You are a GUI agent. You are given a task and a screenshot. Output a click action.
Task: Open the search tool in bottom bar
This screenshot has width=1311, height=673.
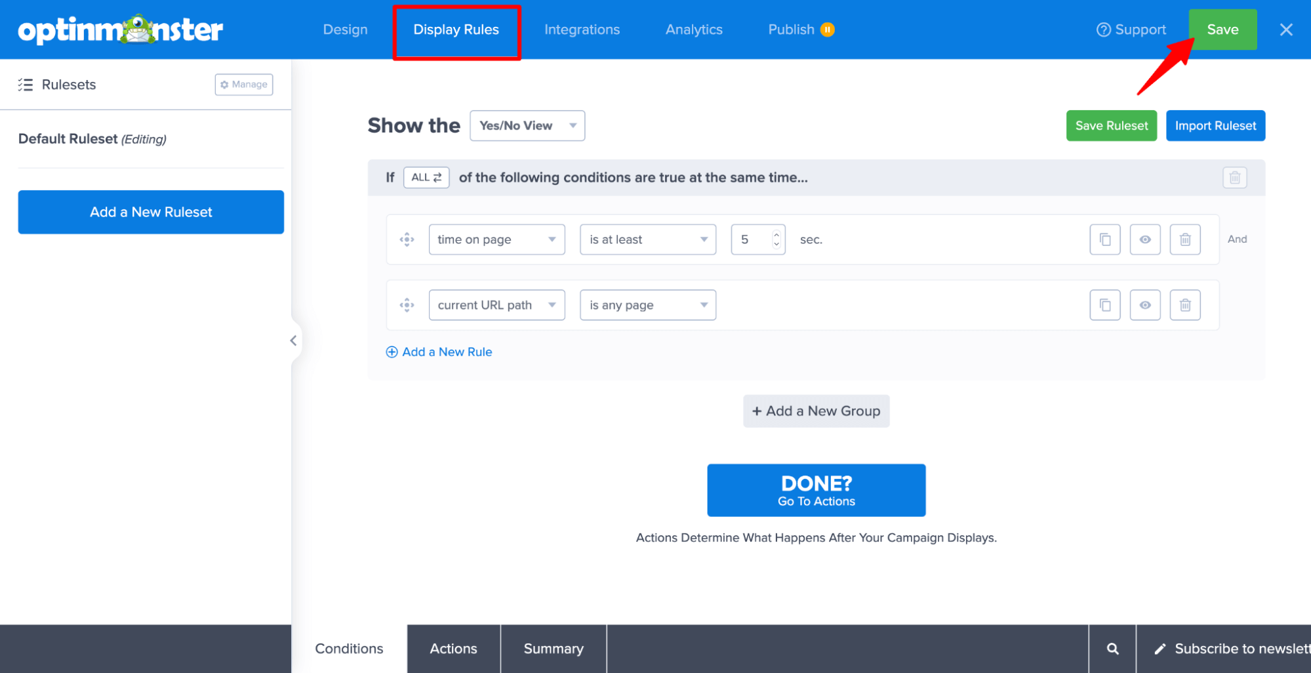click(x=1112, y=649)
